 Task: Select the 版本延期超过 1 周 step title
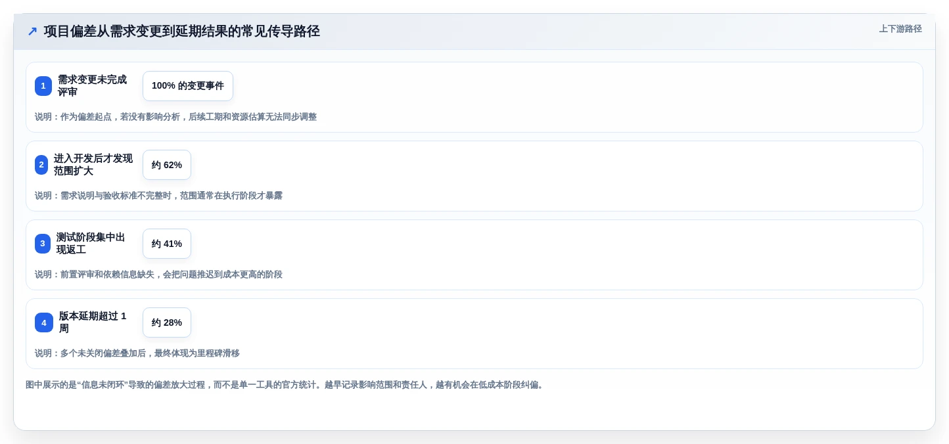pos(93,322)
